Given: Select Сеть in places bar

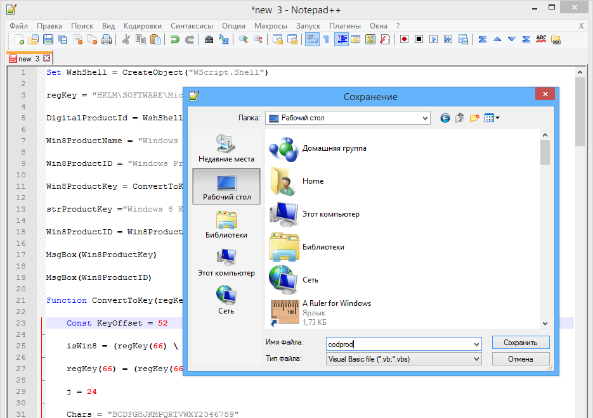Looking at the screenshot, I should click(x=226, y=300).
